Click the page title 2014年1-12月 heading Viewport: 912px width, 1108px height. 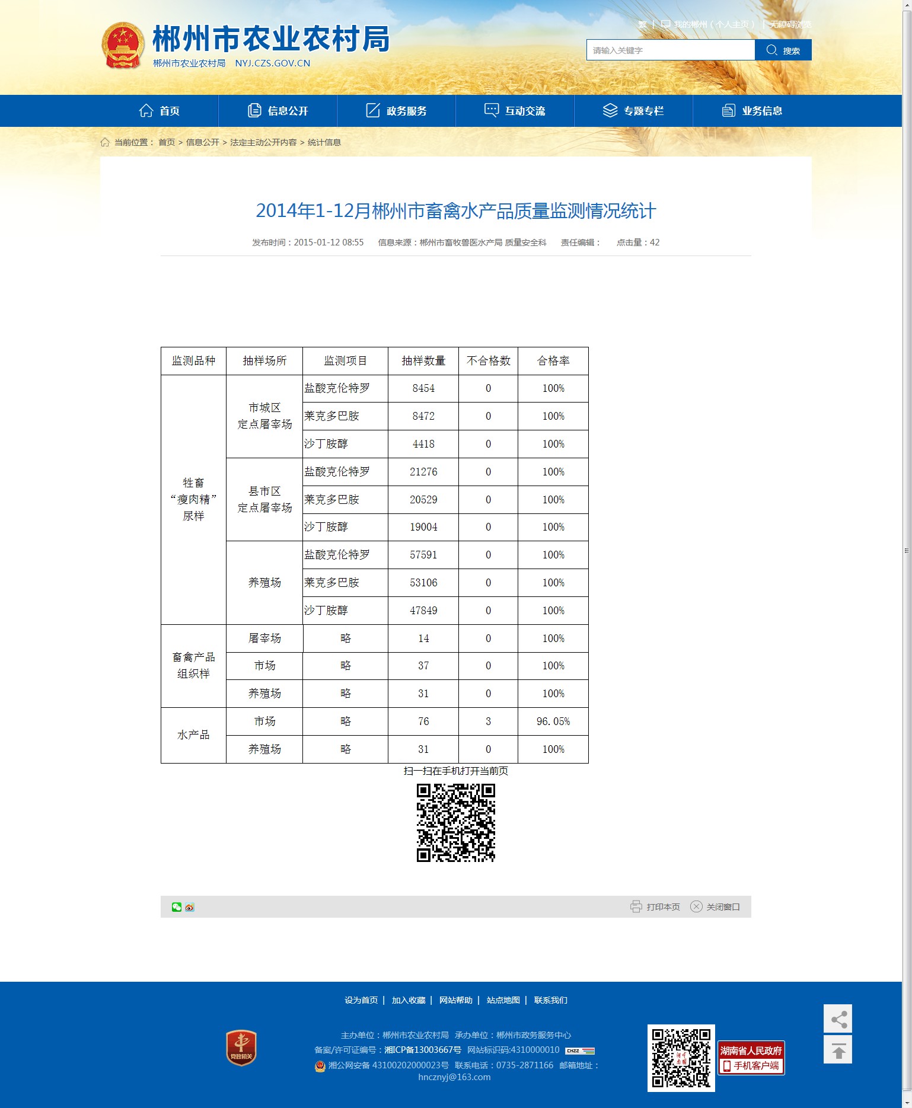(456, 210)
